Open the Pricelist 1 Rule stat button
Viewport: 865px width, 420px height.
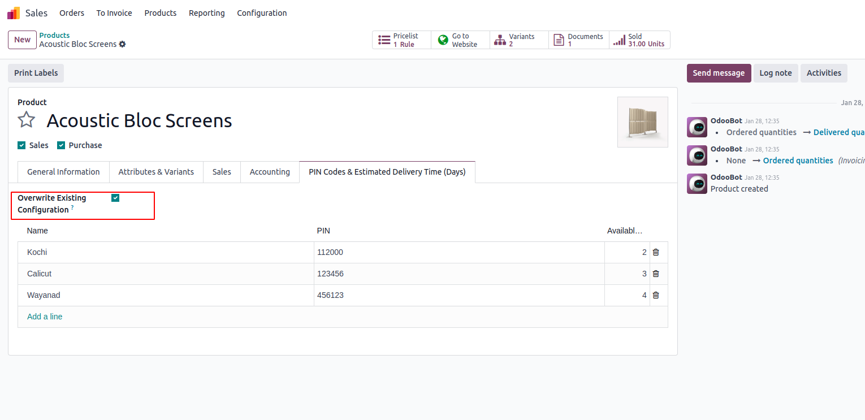(401, 40)
